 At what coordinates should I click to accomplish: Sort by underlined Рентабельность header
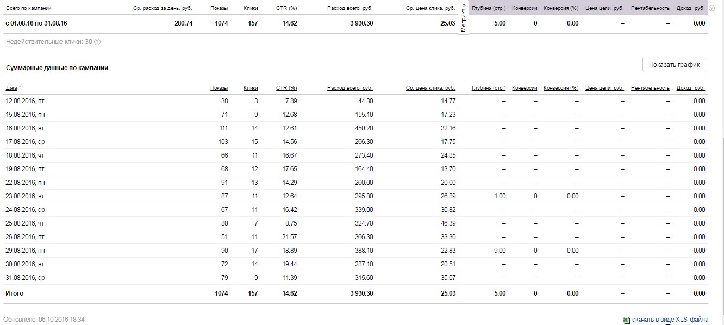(651, 88)
